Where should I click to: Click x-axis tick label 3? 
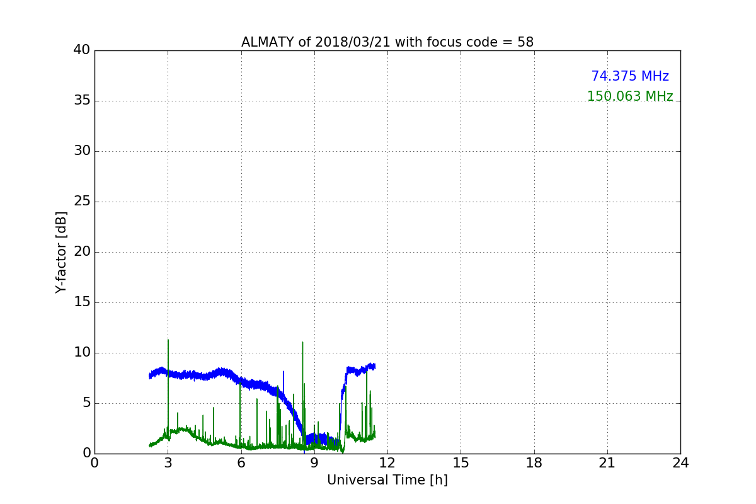click(x=168, y=462)
